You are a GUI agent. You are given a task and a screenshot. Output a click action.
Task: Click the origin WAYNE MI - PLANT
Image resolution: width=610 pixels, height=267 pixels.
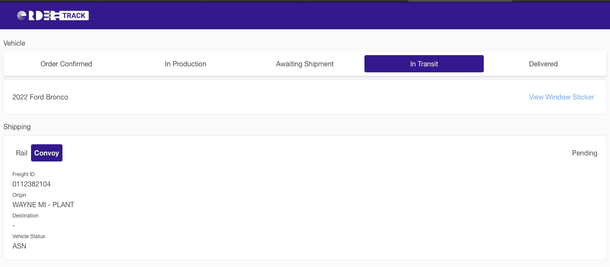pos(43,205)
